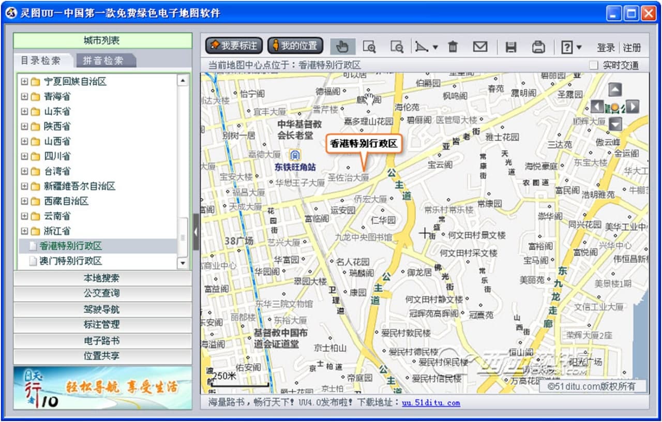Activate the zoom out magnifier tool

tap(397, 47)
